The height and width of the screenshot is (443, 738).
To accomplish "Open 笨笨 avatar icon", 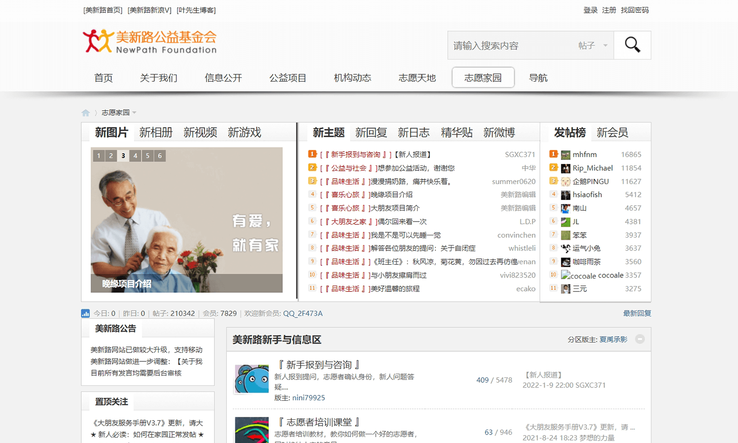I will 566,235.
